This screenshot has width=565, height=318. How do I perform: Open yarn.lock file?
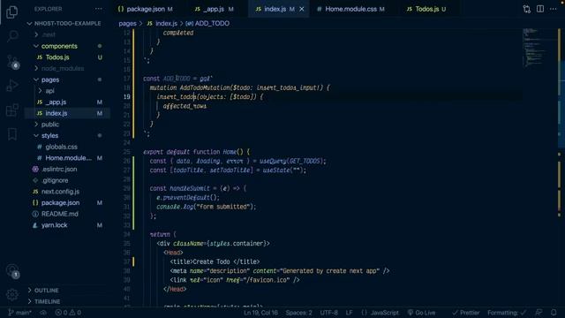coord(54,225)
